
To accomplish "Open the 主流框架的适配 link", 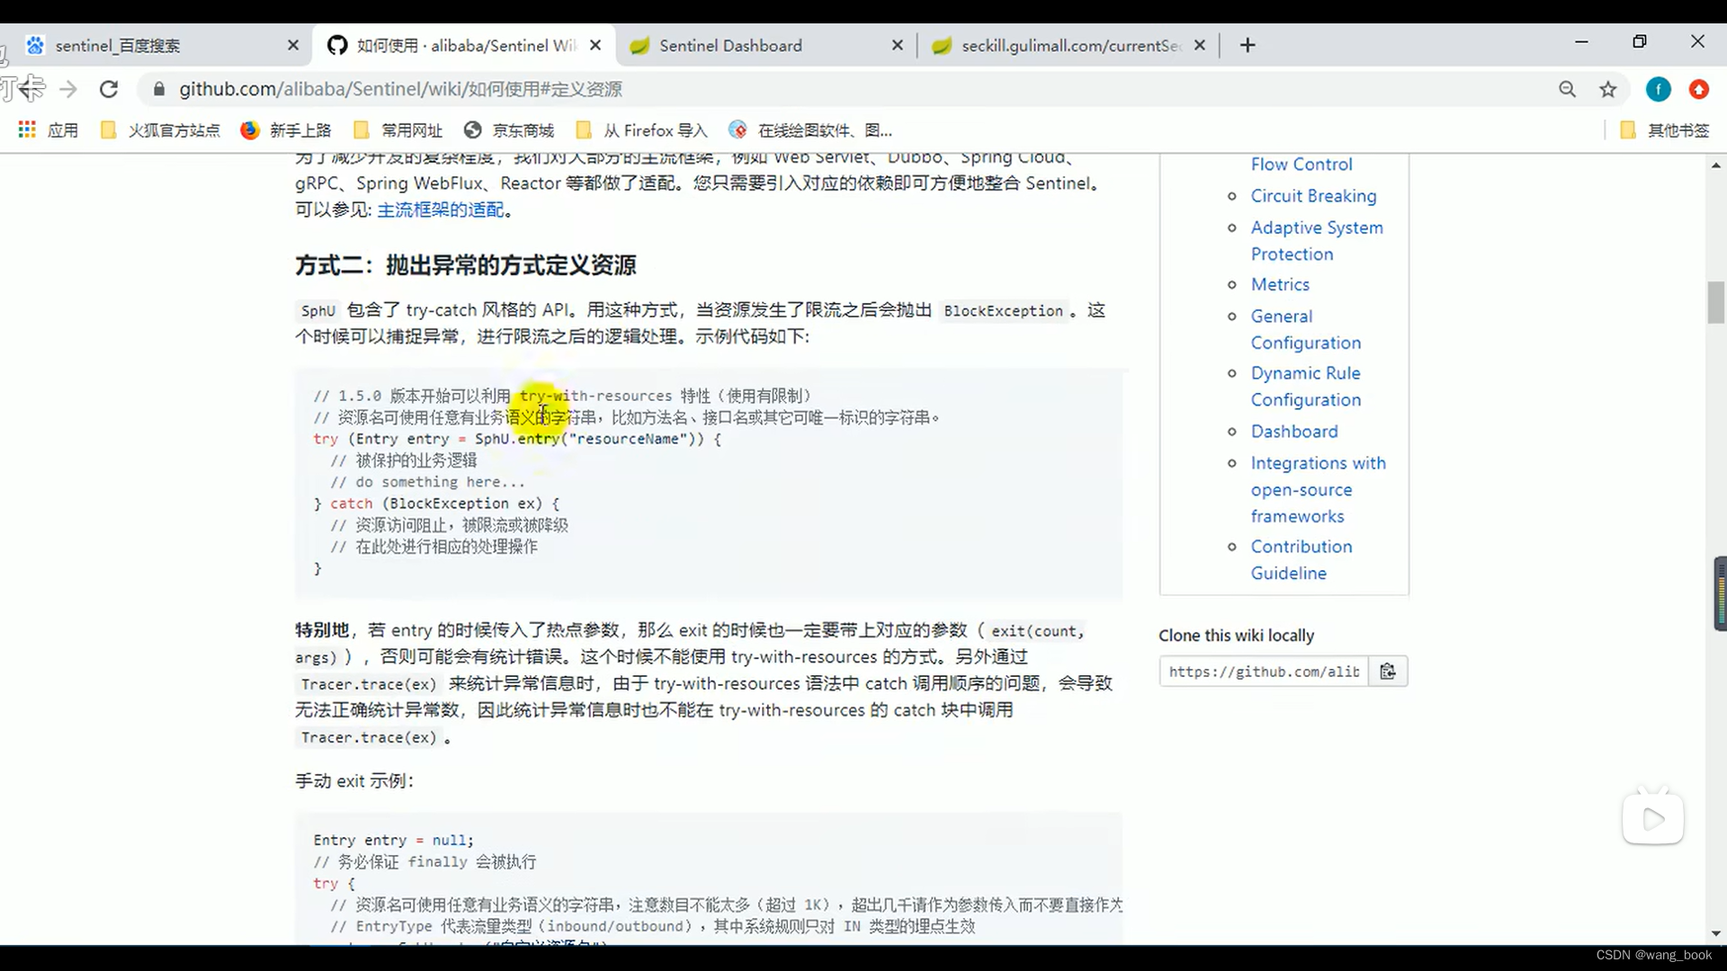I will tap(441, 209).
